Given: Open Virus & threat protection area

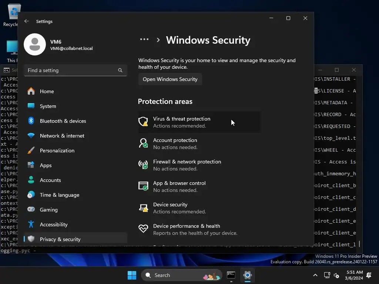Looking at the screenshot, I should click(199, 122).
